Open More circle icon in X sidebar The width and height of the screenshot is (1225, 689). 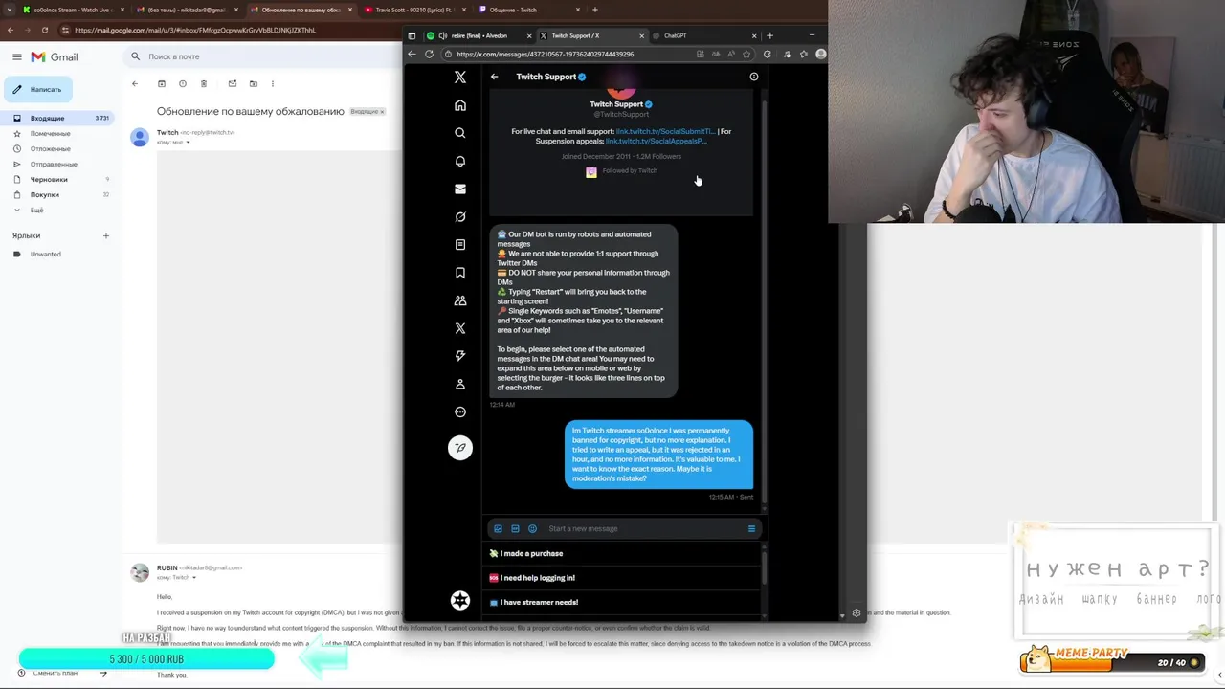[460, 412]
